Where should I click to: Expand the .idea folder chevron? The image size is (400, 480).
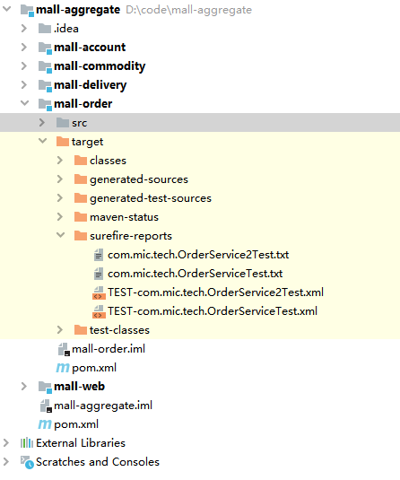tap(24, 28)
